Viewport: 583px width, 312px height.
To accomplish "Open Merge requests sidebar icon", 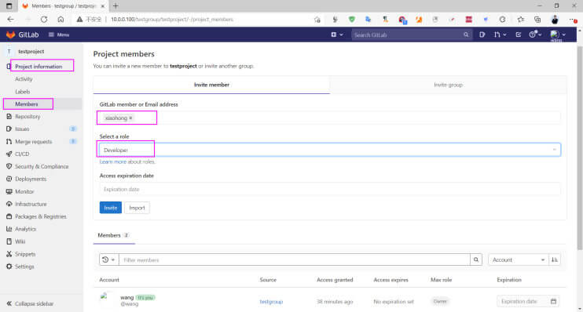I will 9,142.
